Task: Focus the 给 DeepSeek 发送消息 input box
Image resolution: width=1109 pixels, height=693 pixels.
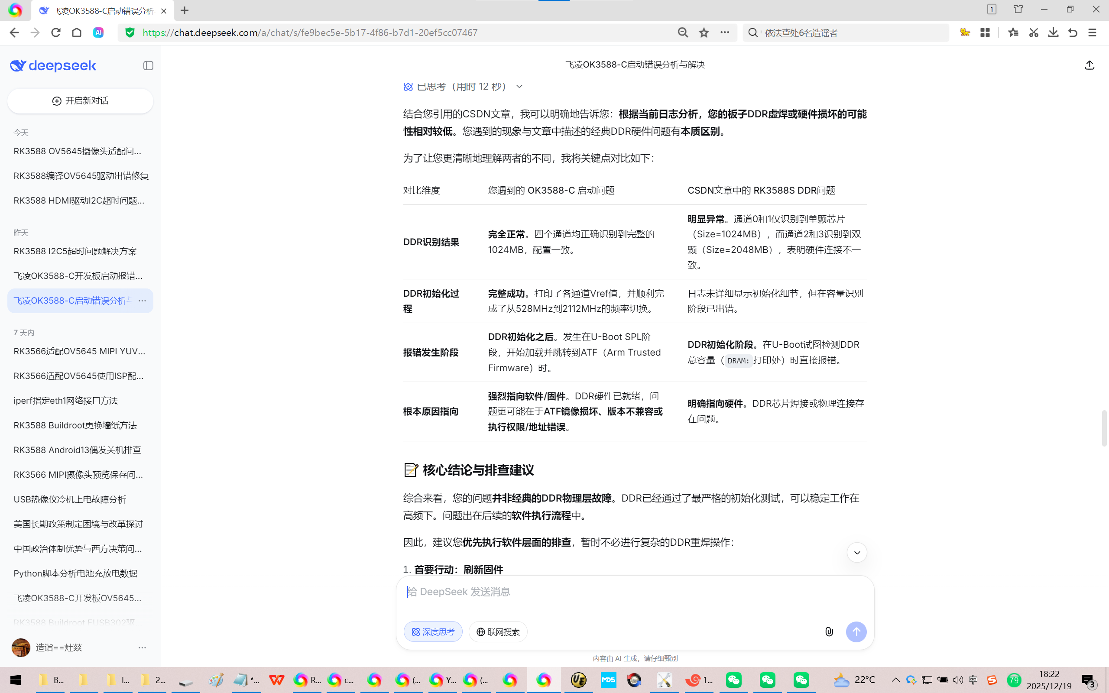Action: coord(635,592)
